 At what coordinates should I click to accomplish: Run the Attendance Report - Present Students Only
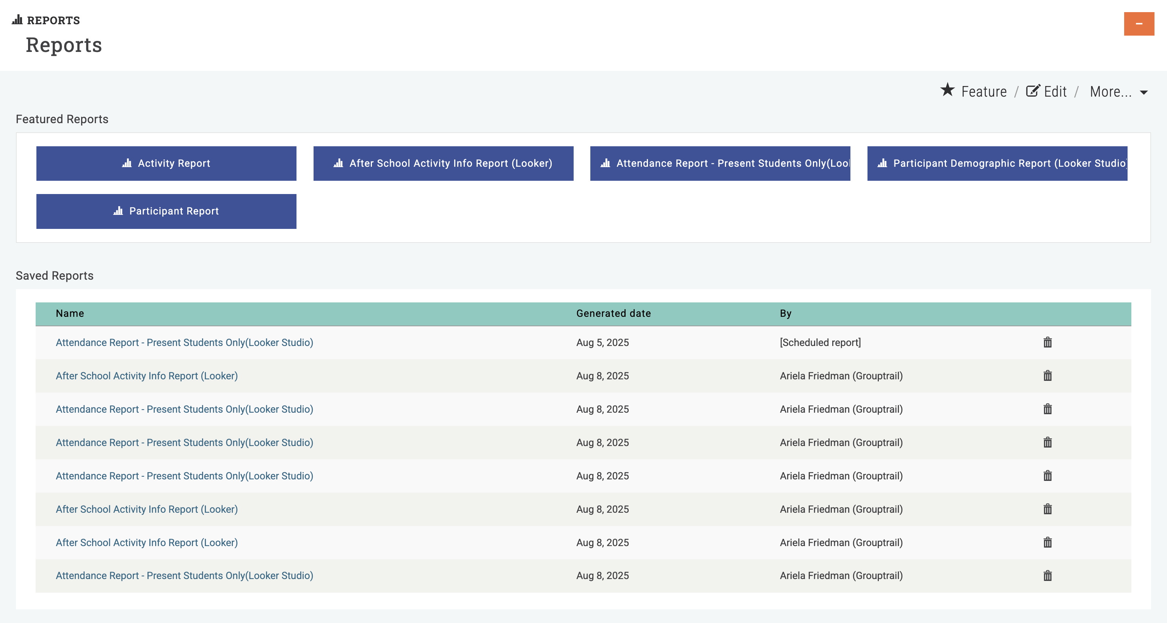720,163
